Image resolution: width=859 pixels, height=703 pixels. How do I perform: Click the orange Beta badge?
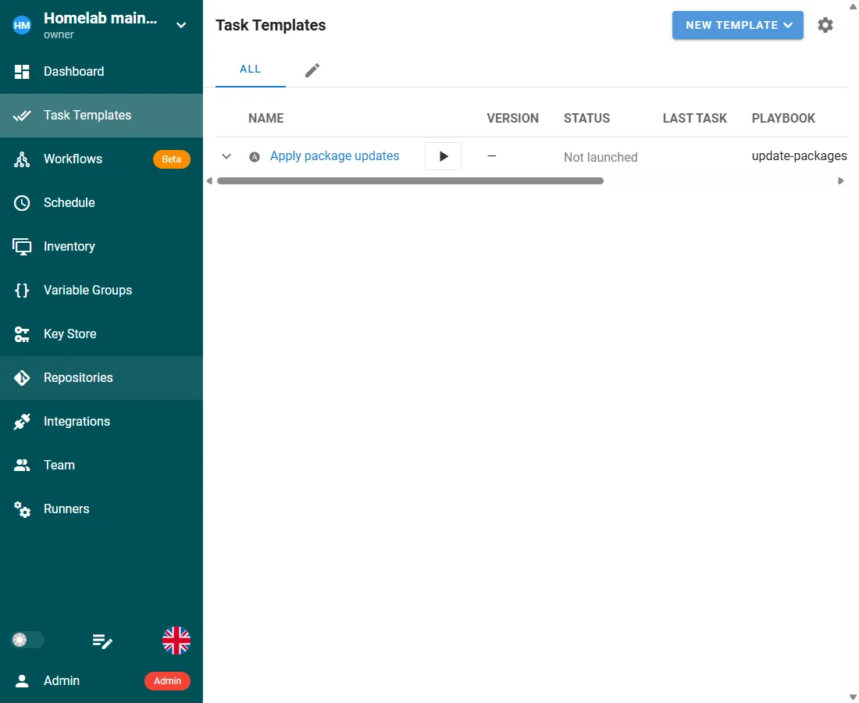point(172,159)
